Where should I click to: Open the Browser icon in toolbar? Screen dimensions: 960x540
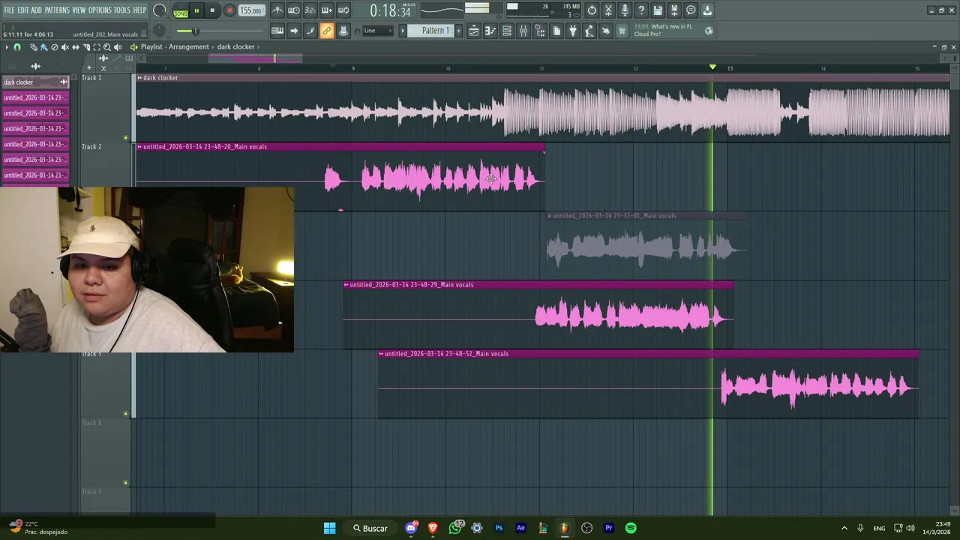tap(540, 31)
